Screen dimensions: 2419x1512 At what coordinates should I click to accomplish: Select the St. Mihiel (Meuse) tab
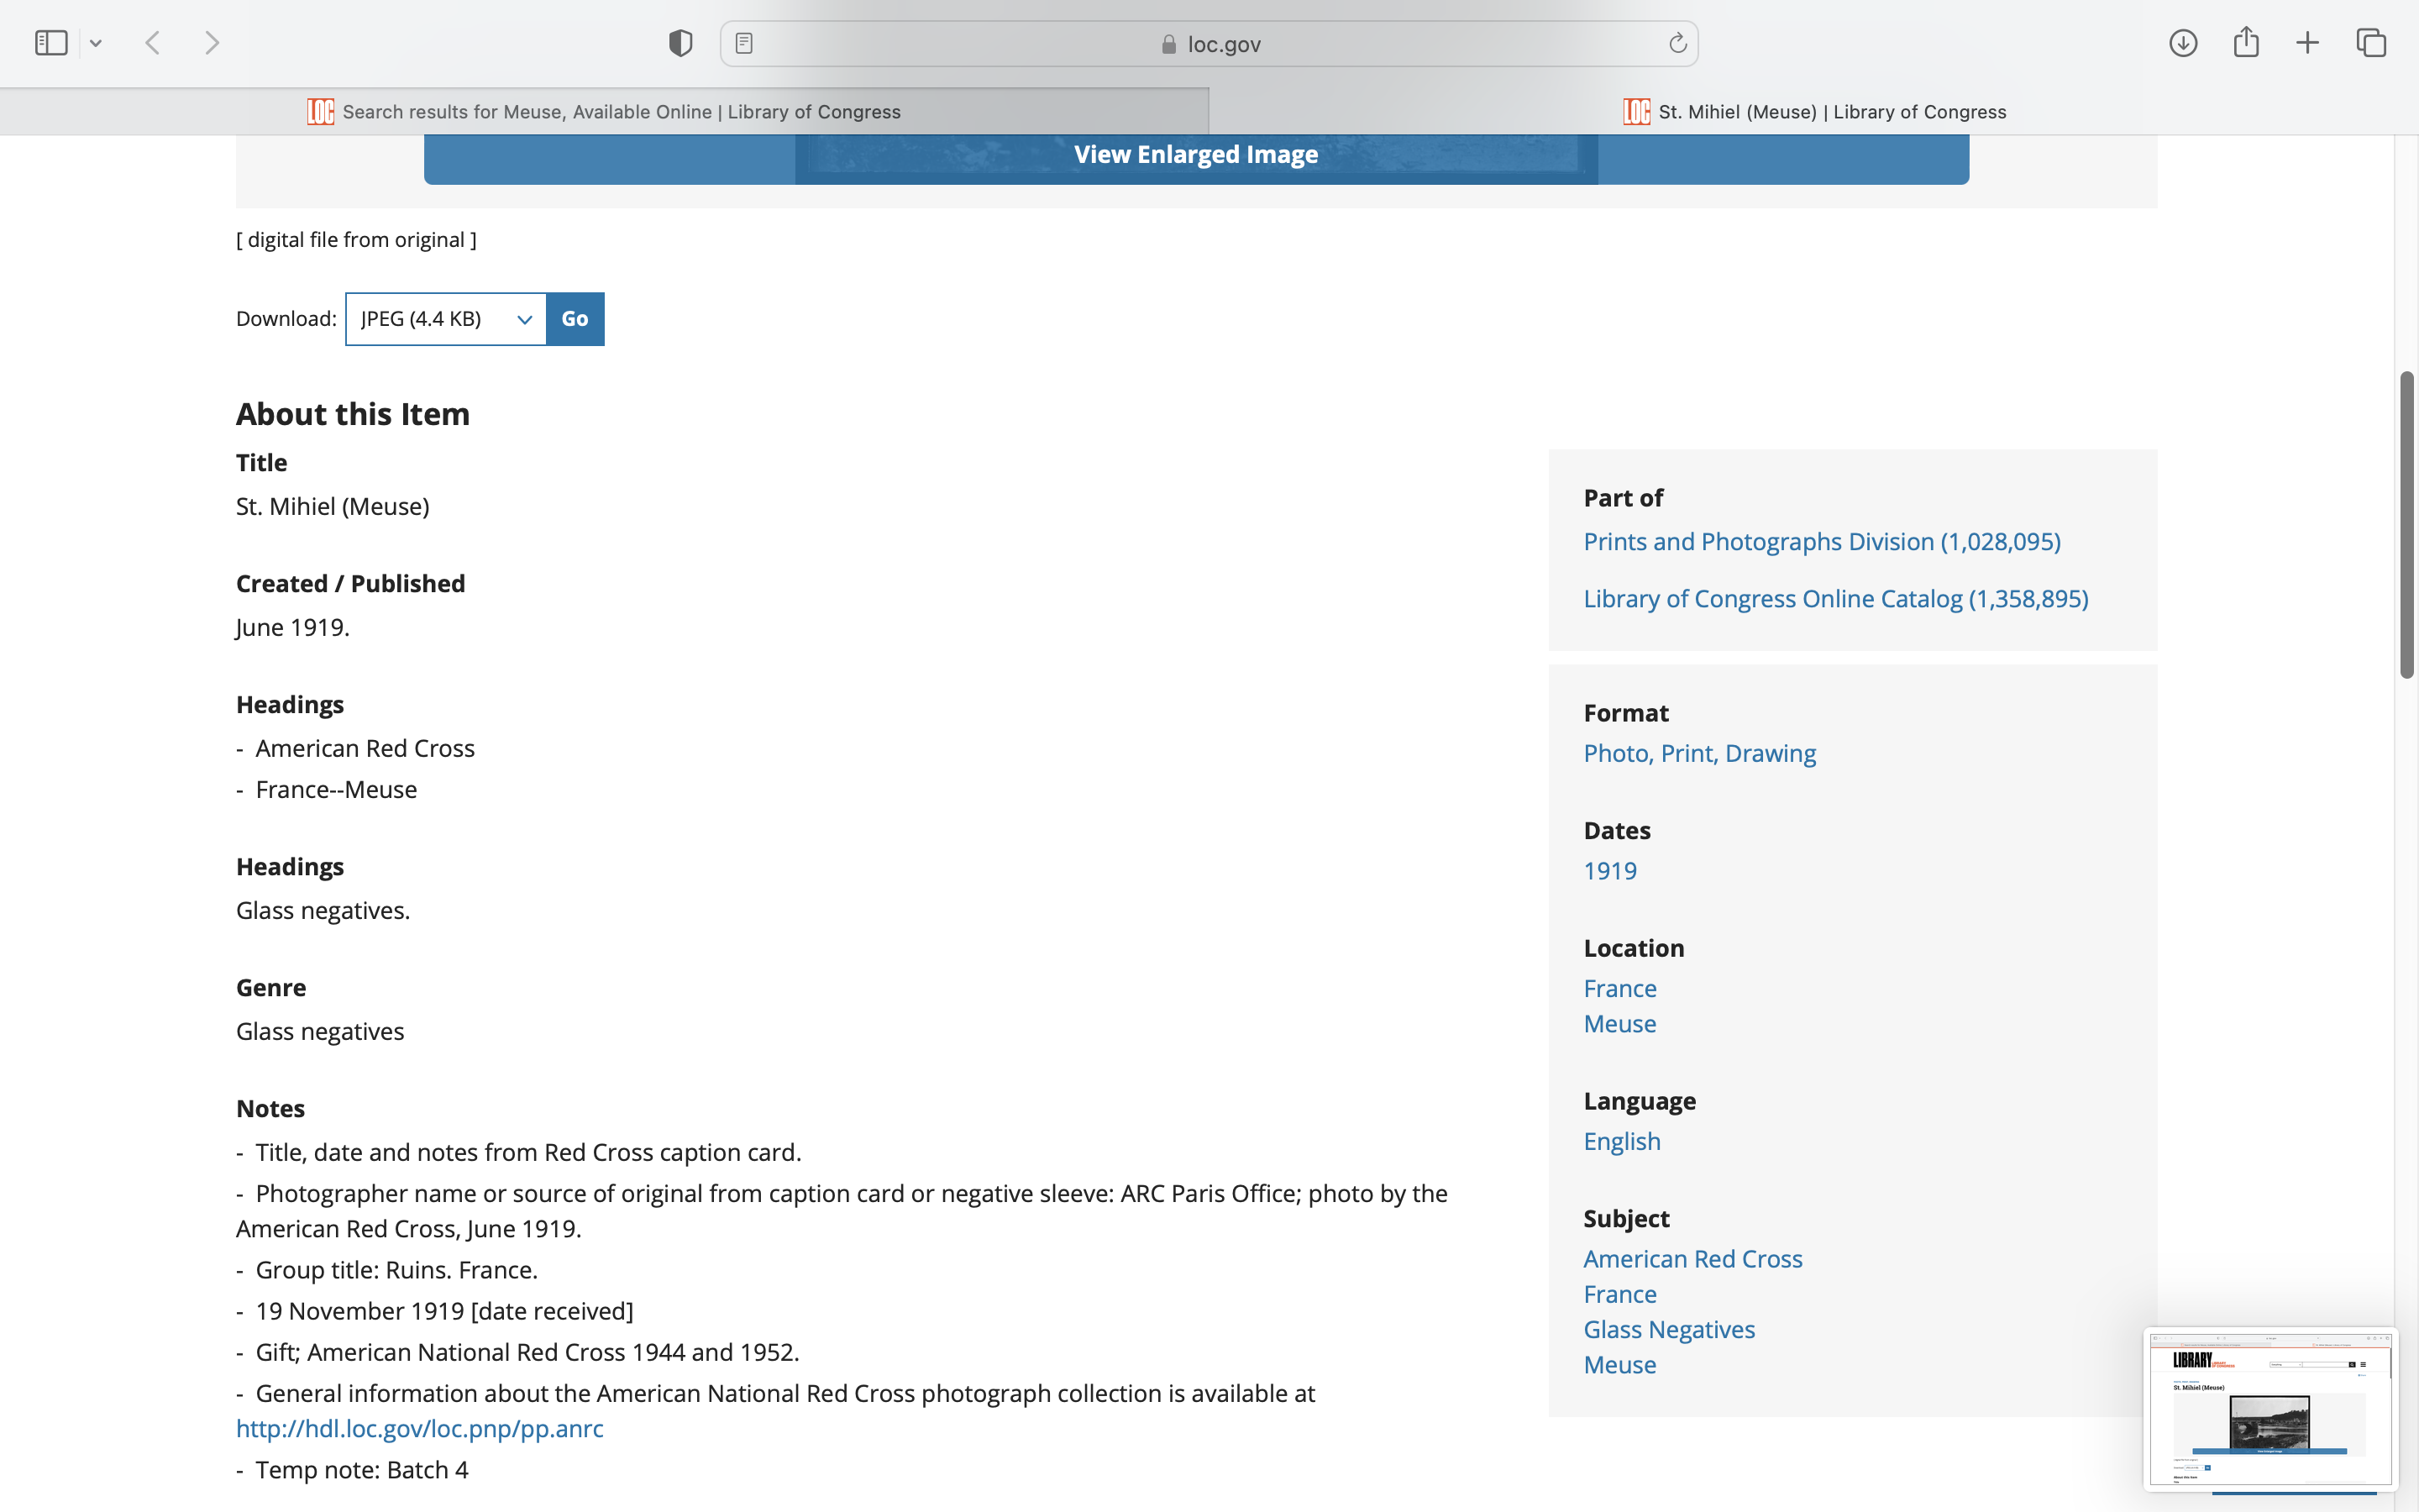pyautogui.click(x=1813, y=112)
